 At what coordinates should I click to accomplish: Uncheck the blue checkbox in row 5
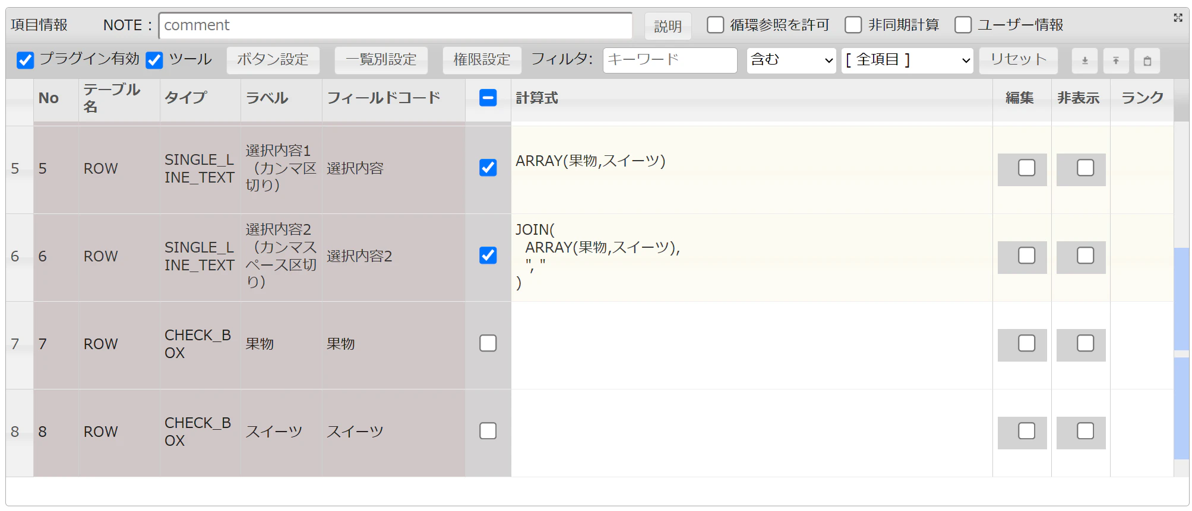click(x=488, y=168)
